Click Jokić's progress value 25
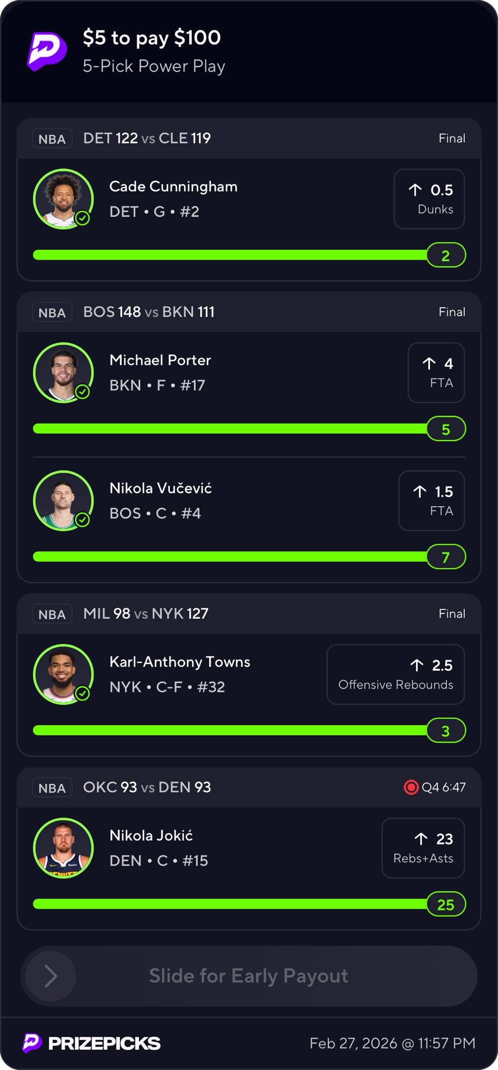Screen dimensions: 498x1070 (x=446, y=905)
